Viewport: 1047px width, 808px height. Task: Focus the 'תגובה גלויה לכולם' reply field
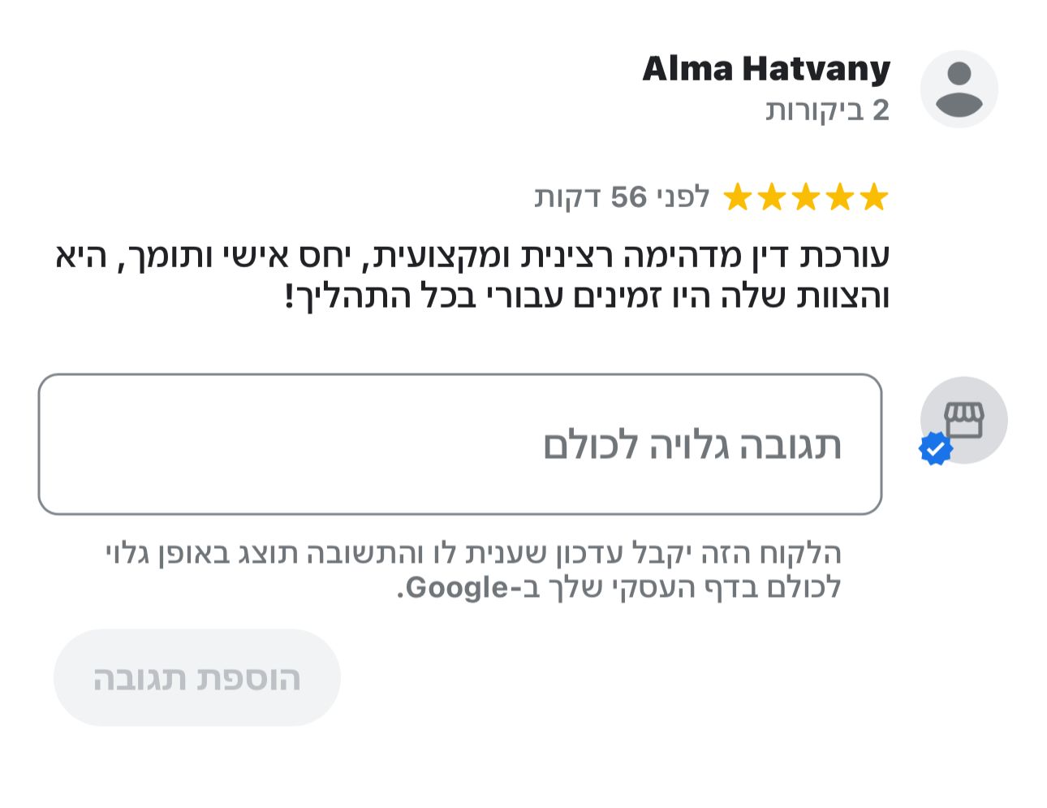pyautogui.click(x=459, y=444)
